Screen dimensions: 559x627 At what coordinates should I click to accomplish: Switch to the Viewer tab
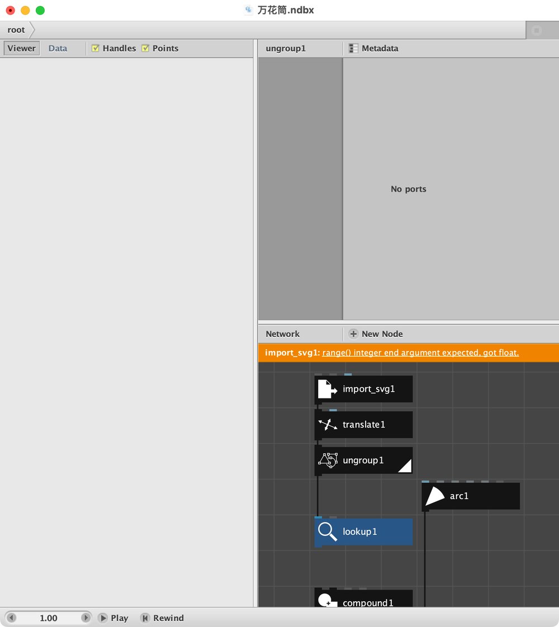pyautogui.click(x=22, y=49)
